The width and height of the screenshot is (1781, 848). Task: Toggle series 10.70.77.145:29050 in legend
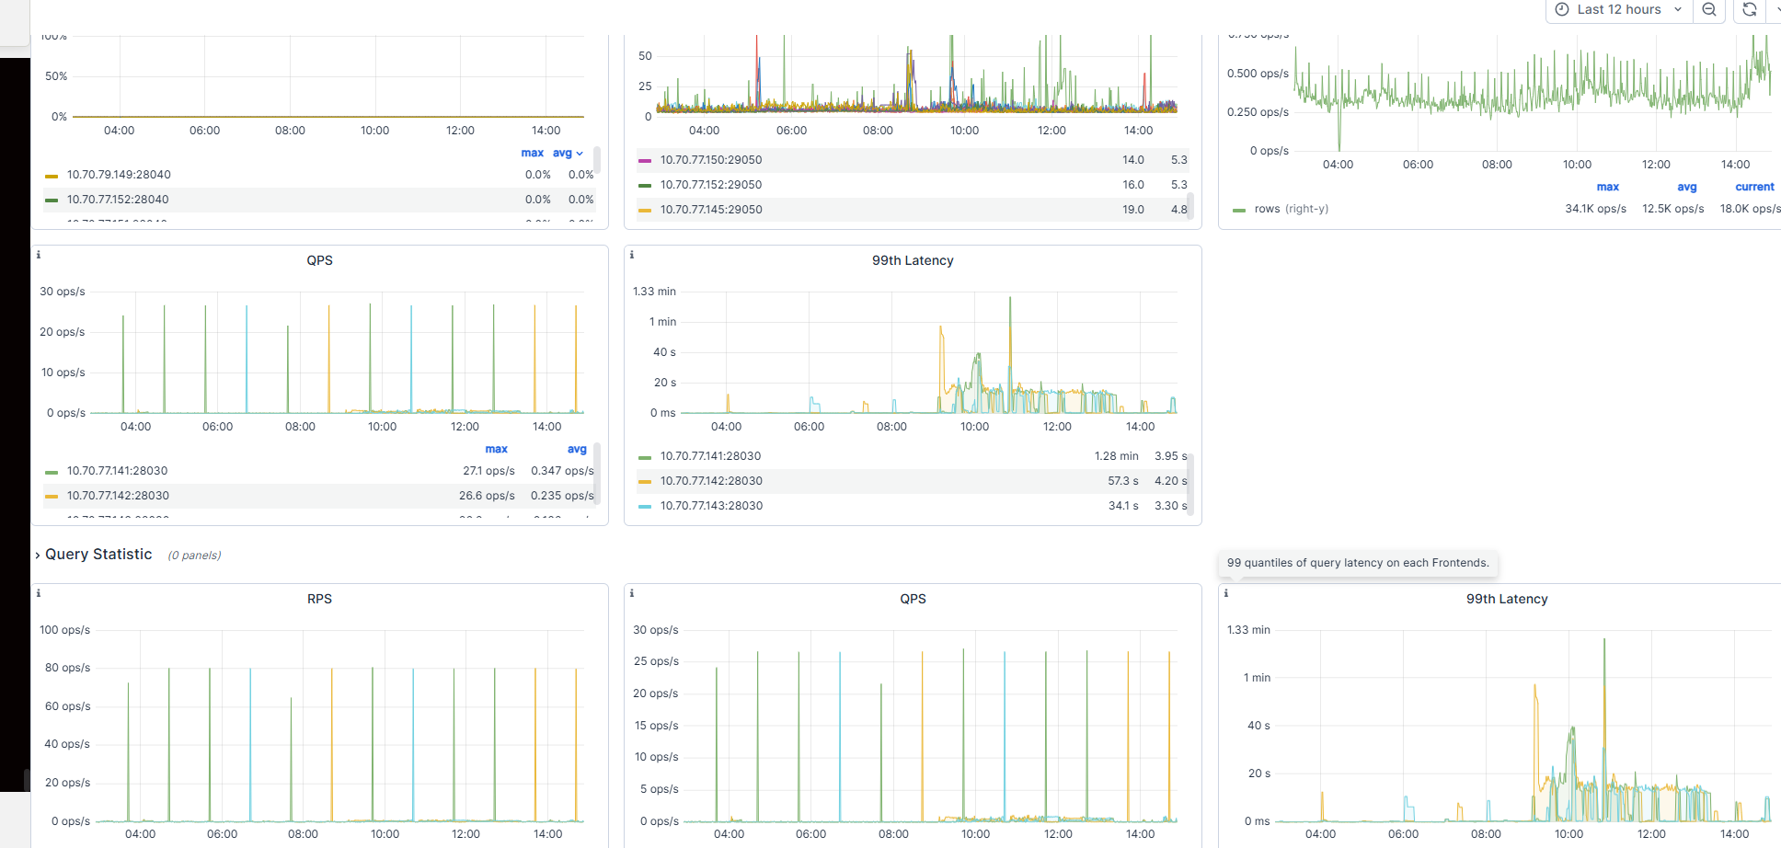[711, 210]
